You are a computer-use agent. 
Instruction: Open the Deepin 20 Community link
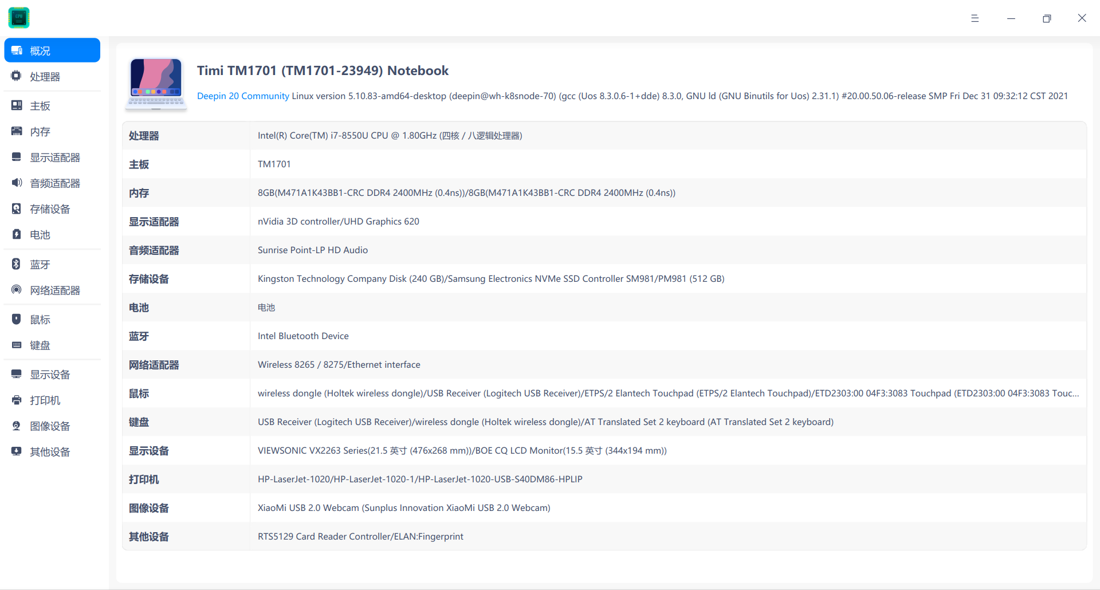coord(243,96)
